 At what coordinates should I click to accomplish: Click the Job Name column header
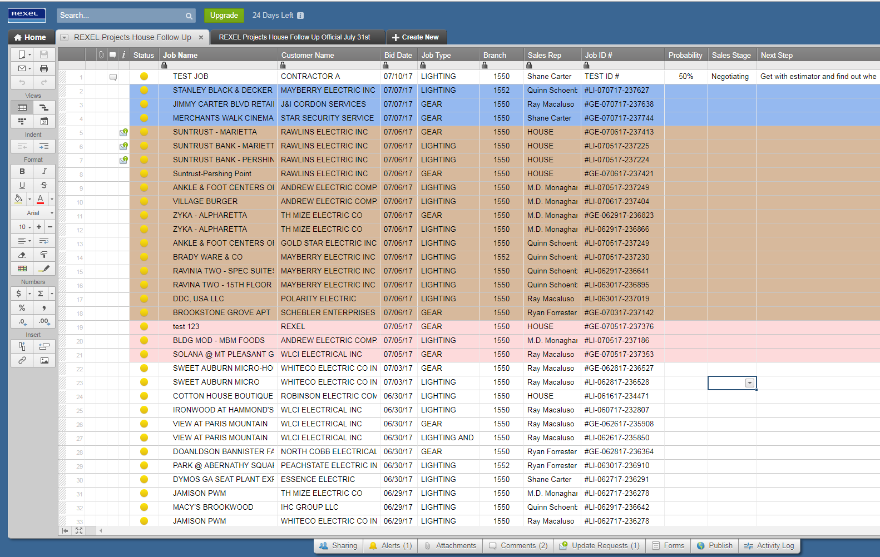pyautogui.click(x=218, y=55)
